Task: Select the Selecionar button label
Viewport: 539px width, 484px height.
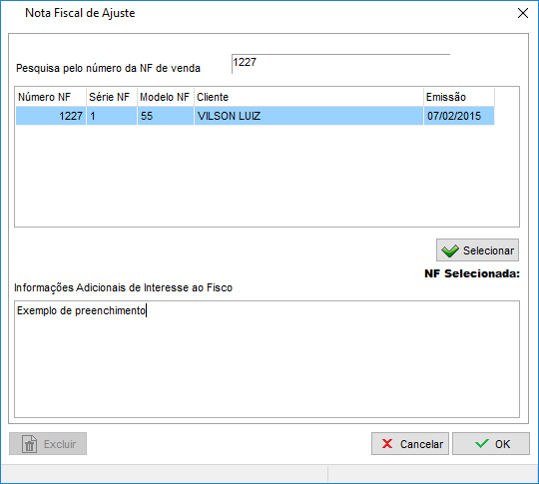Action: [x=488, y=250]
